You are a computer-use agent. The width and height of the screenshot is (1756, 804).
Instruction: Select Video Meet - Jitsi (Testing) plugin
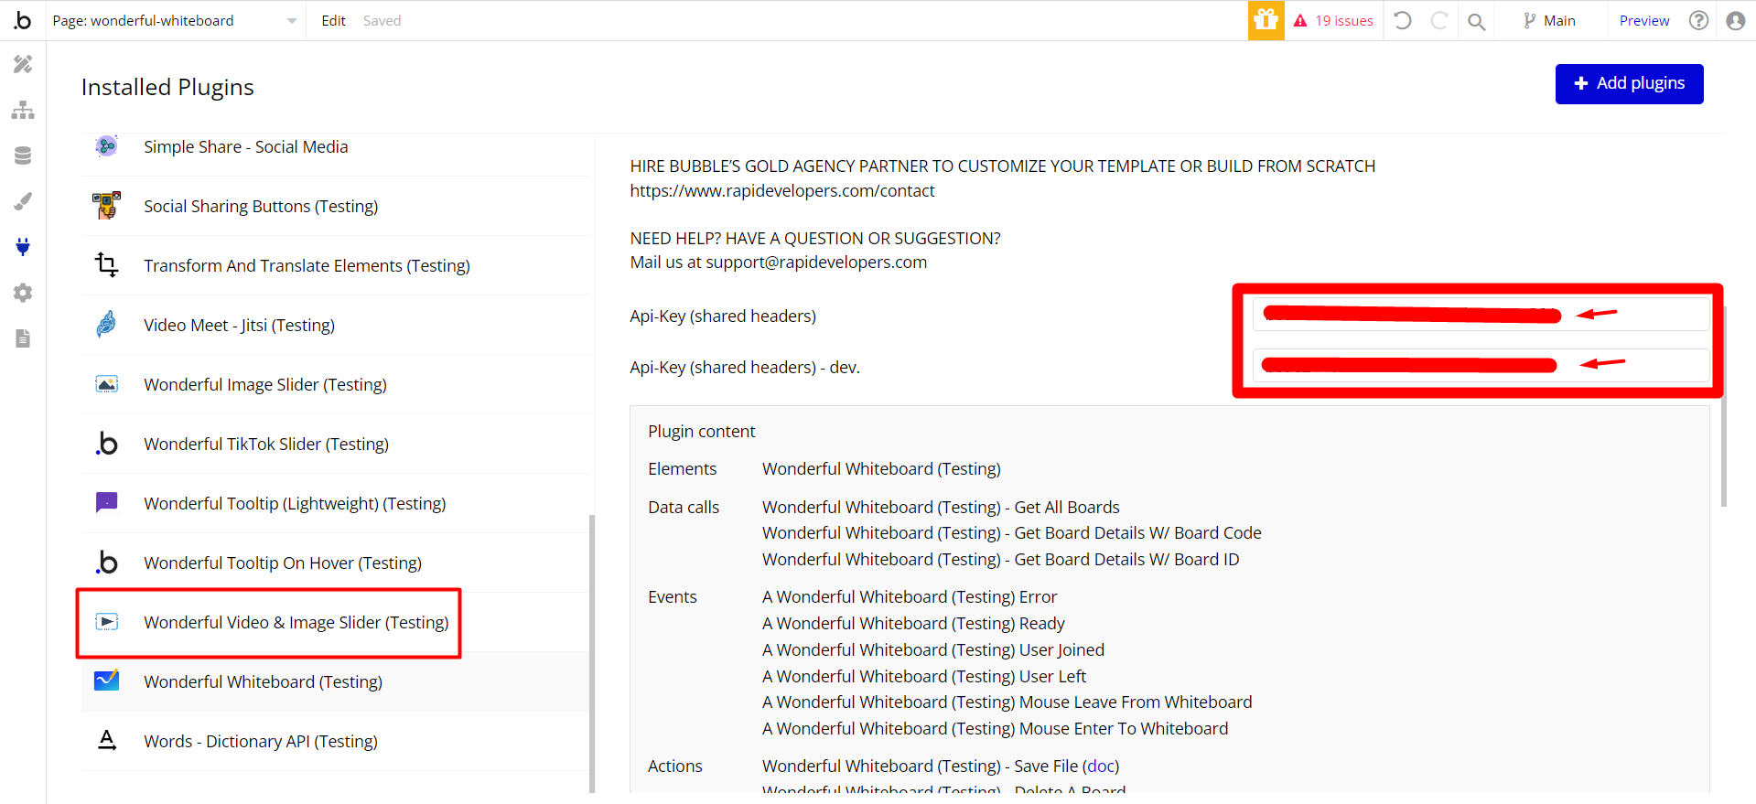[x=240, y=325]
